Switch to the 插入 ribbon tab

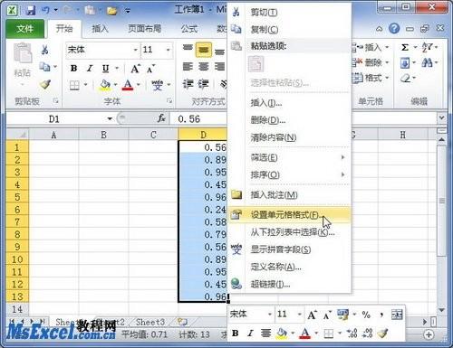coord(100,29)
